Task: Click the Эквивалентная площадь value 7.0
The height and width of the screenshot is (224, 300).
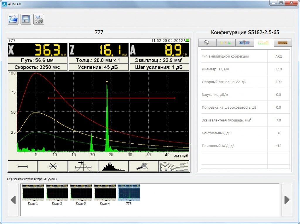Action: tap(278, 120)
